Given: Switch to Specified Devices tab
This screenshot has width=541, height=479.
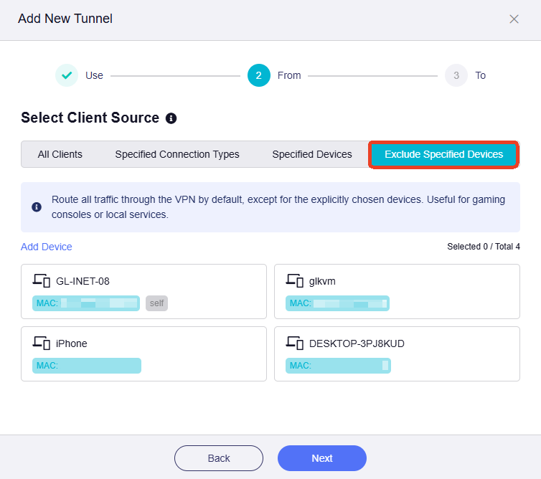Looking at the screenshot, I should 312,154.
